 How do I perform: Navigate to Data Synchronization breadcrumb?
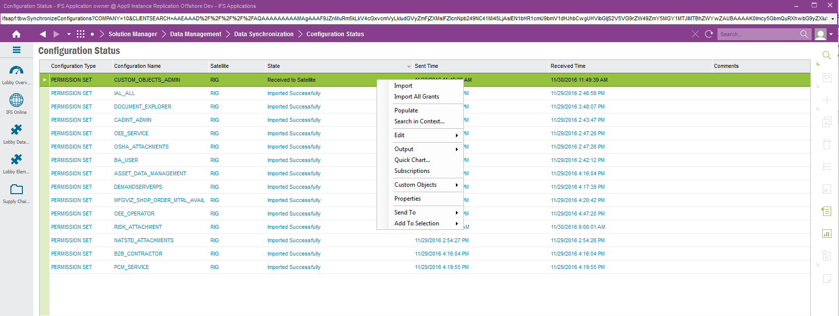[x=263, y=34]
